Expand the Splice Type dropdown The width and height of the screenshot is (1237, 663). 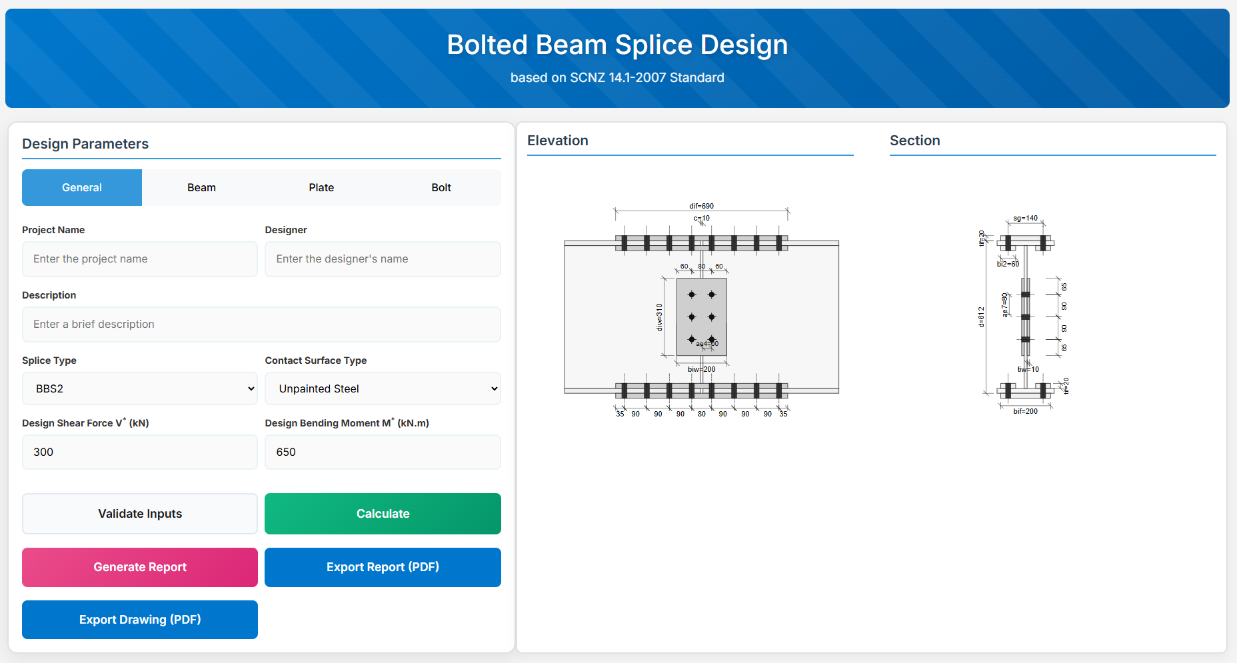[140, 388]
